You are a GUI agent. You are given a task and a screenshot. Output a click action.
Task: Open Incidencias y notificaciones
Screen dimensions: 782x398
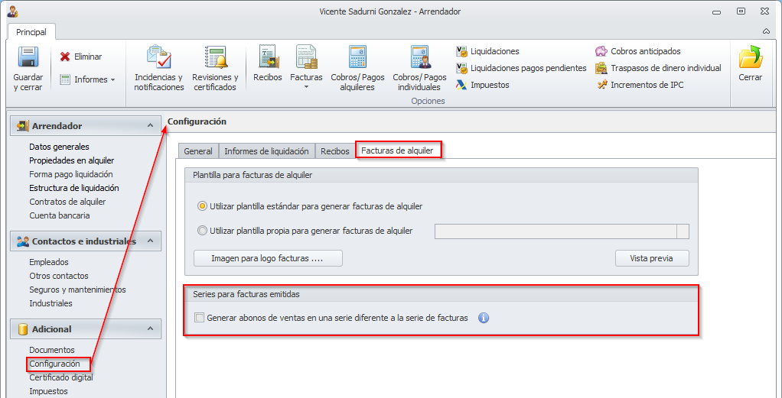coord(158,69)
